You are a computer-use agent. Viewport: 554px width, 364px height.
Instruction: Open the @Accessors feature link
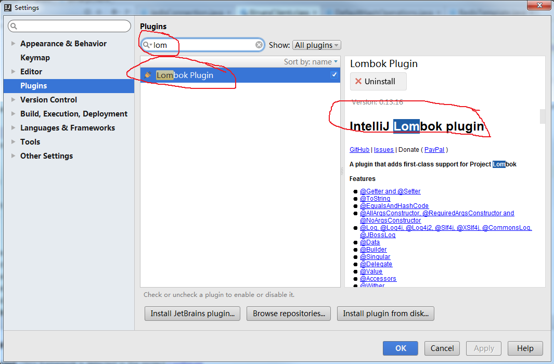378,279
